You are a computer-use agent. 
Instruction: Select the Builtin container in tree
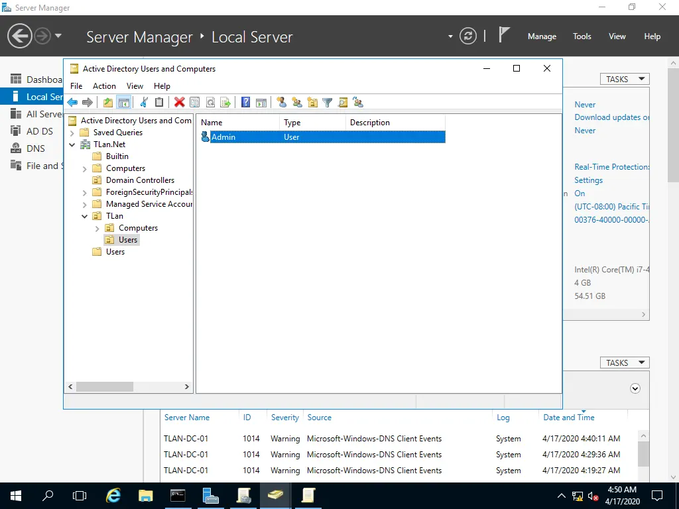tap(117, 156)
